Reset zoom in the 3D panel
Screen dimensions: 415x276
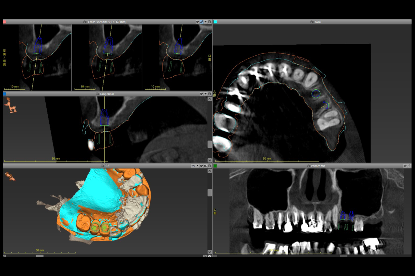[x=201, y=166]
